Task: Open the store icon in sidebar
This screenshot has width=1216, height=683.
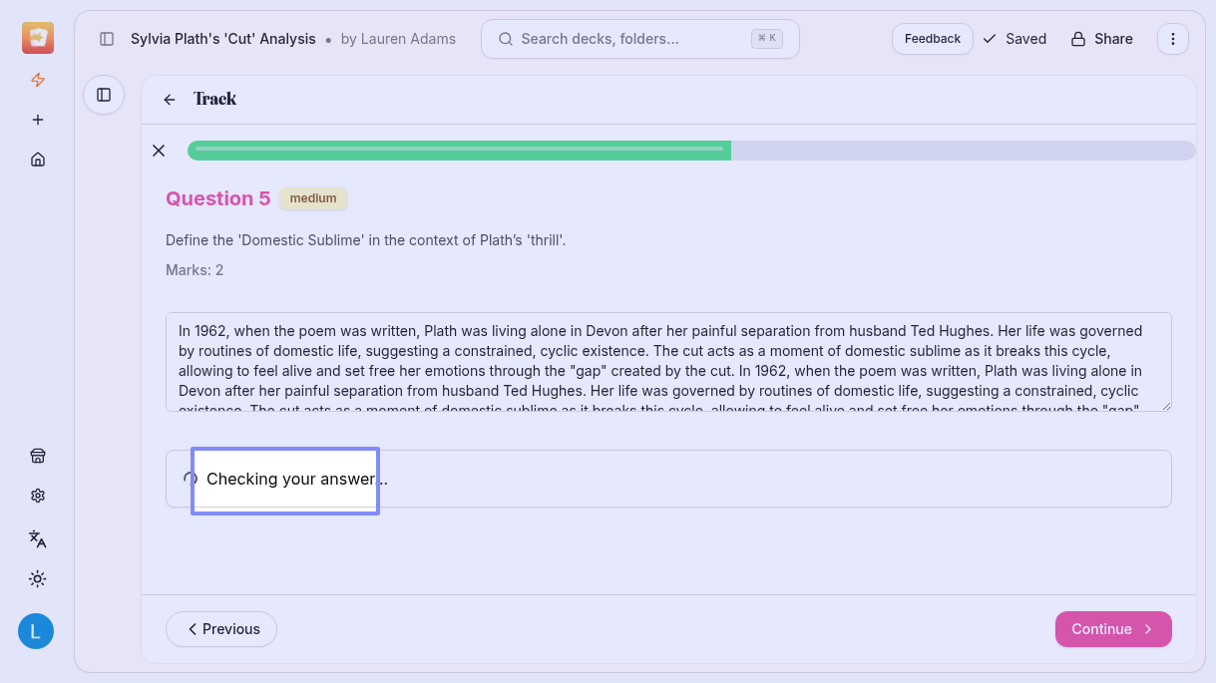Action: click(38, 456)
